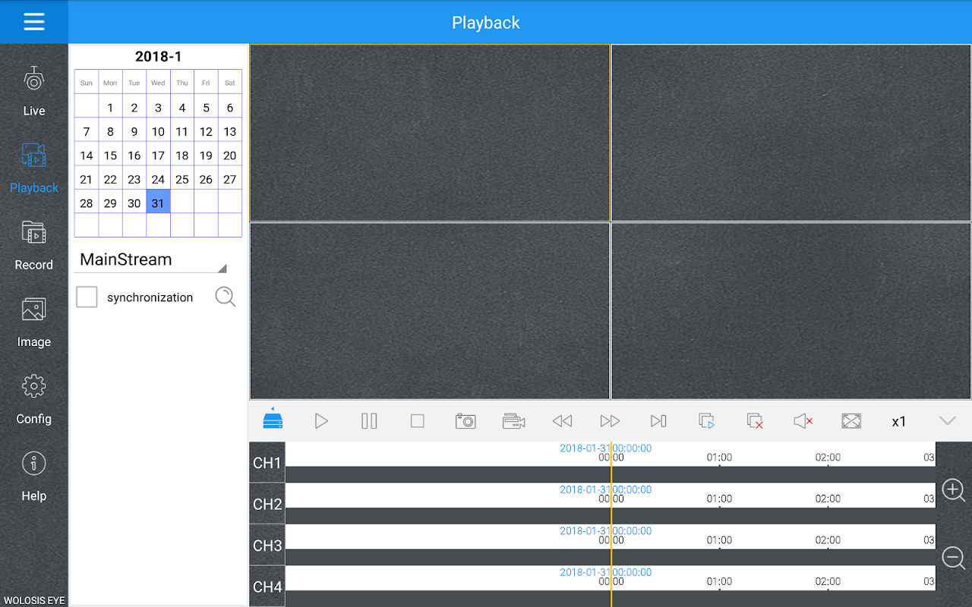Click the device storage icon in toolbar

point(273,419)
